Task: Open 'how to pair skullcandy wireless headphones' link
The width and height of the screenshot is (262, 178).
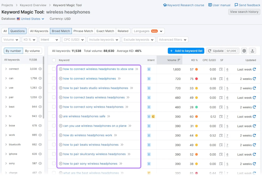Action: click(94, 154)
